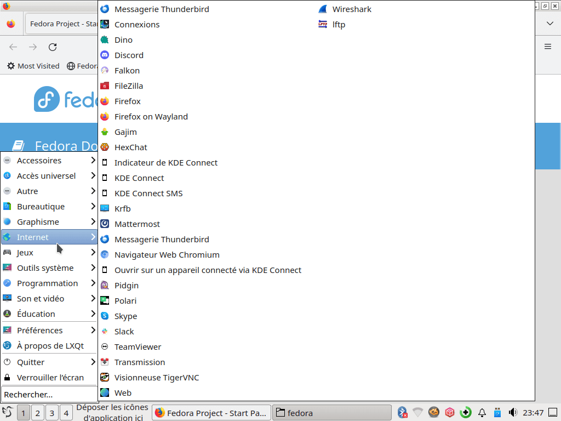Viewport: 561px width, 421px height.
Task: Open the second Messagerie Thunderbird entry above Navigateur
Action: tap(154, 240)
